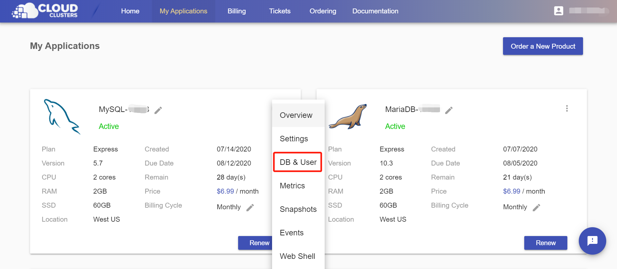Click Order a New Product button
Screen dimensions: 617x269
coord(543,46)
